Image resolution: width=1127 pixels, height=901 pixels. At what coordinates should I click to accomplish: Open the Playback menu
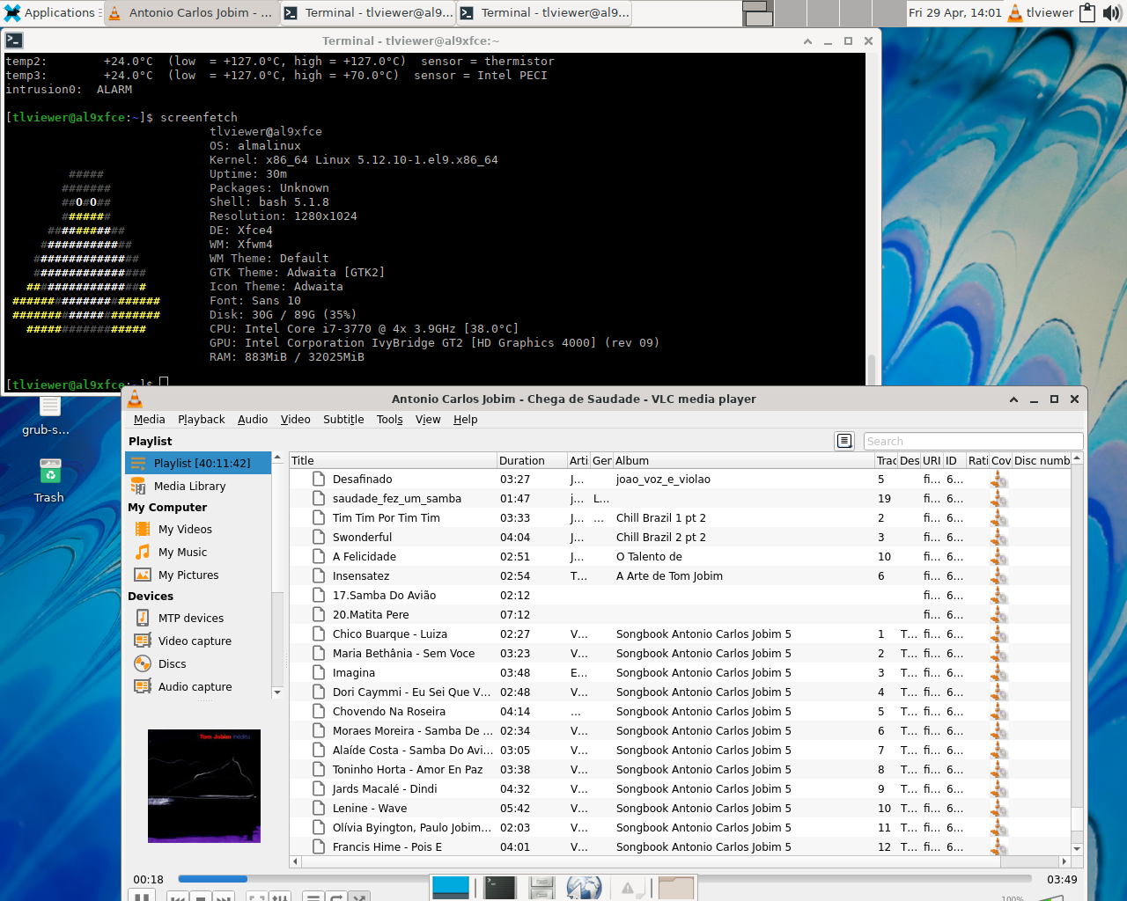tap(201, 420)
